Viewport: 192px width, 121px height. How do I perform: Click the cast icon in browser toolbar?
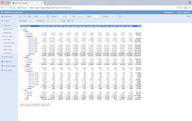pyautogui.click(x=186, y=8)
